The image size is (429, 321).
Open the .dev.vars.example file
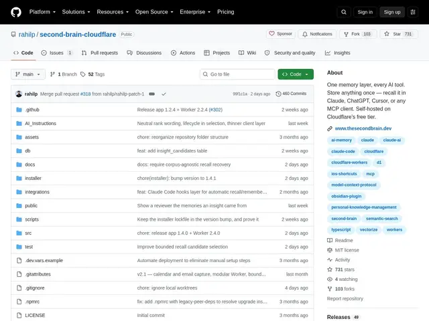pos(44,260)
